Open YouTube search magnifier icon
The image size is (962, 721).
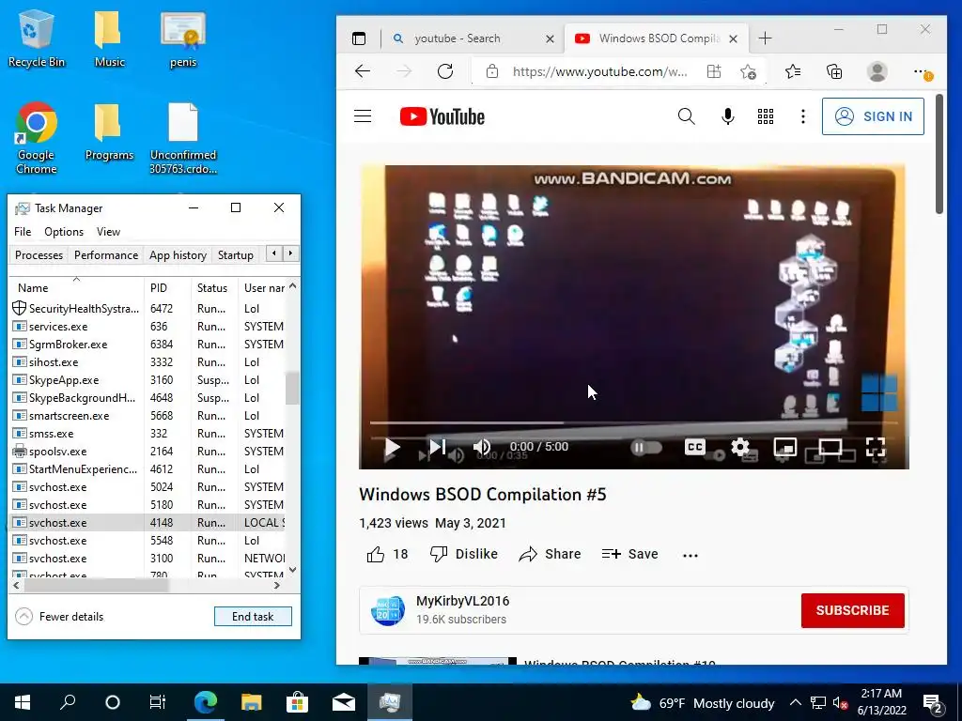tap(687, 116)
